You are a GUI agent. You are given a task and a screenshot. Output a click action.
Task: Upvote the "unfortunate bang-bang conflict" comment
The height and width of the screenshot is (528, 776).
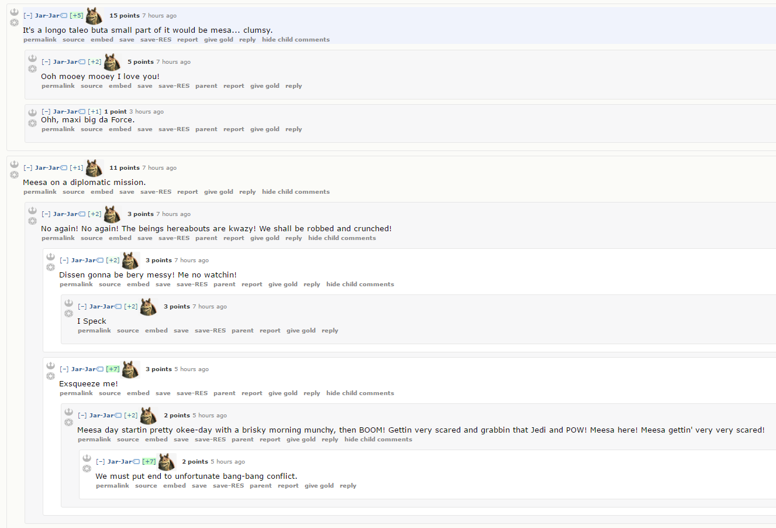(x=87, y=458)
